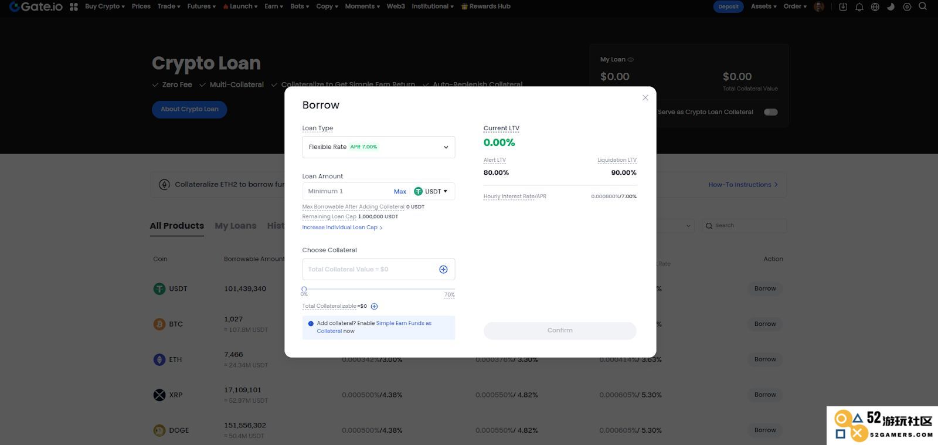Click the USDT coin icon in Loan Amount
Image resolution: width=938 pixels, height=445 pixels.
coord(418,191)
